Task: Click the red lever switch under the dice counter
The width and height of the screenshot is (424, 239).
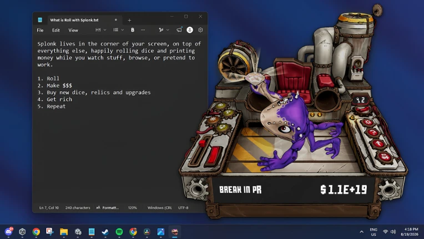Action: [x=362, y=109]
